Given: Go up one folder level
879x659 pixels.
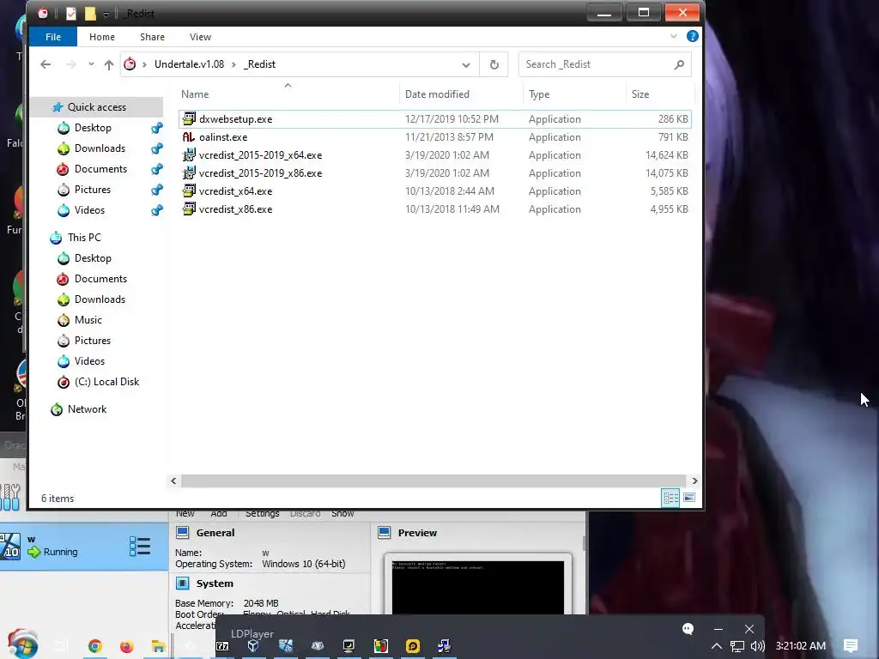Looking at the screenshot, I should [x=109, y=64].
